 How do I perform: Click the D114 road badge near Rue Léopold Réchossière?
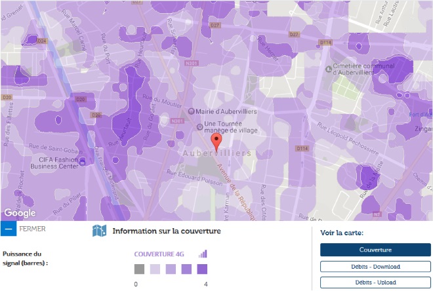[x=302, y=149]
